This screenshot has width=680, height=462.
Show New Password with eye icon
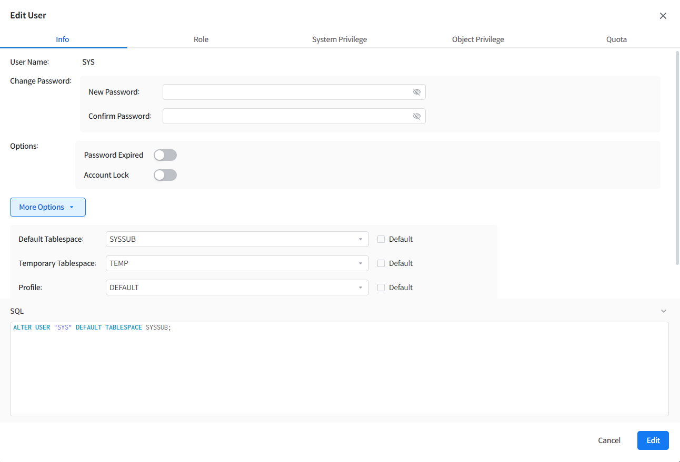pos(416,92)
